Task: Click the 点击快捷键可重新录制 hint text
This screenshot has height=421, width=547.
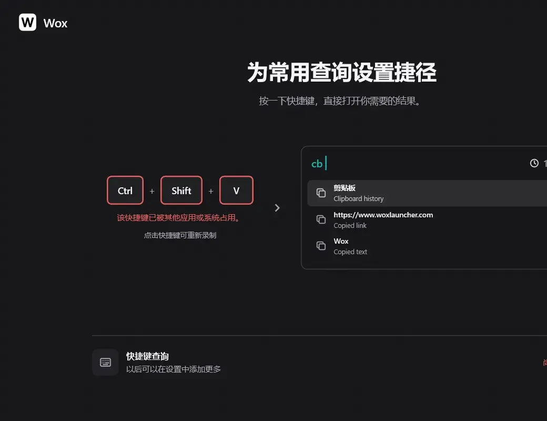Action: coord(180,235)
